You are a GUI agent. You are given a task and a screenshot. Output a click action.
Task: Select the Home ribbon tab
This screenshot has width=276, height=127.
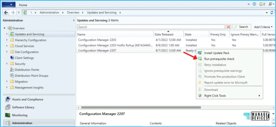coord(23,5)
